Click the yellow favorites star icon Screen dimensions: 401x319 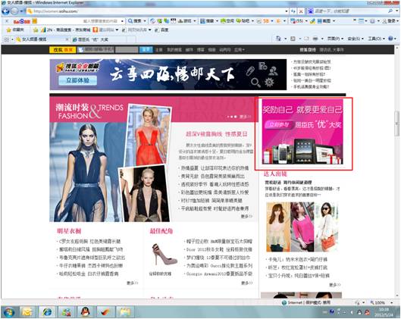(8, 30)
